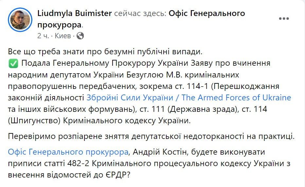This screenshot has height=187, width=305.
Task: Click the "Киев" location label
Action: [x=63, y=36]
